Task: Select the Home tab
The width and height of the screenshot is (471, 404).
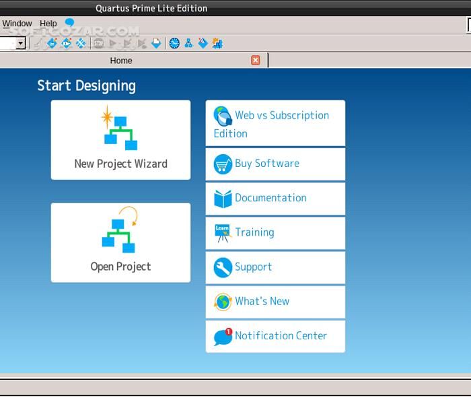Action: (x=121, y=61)
